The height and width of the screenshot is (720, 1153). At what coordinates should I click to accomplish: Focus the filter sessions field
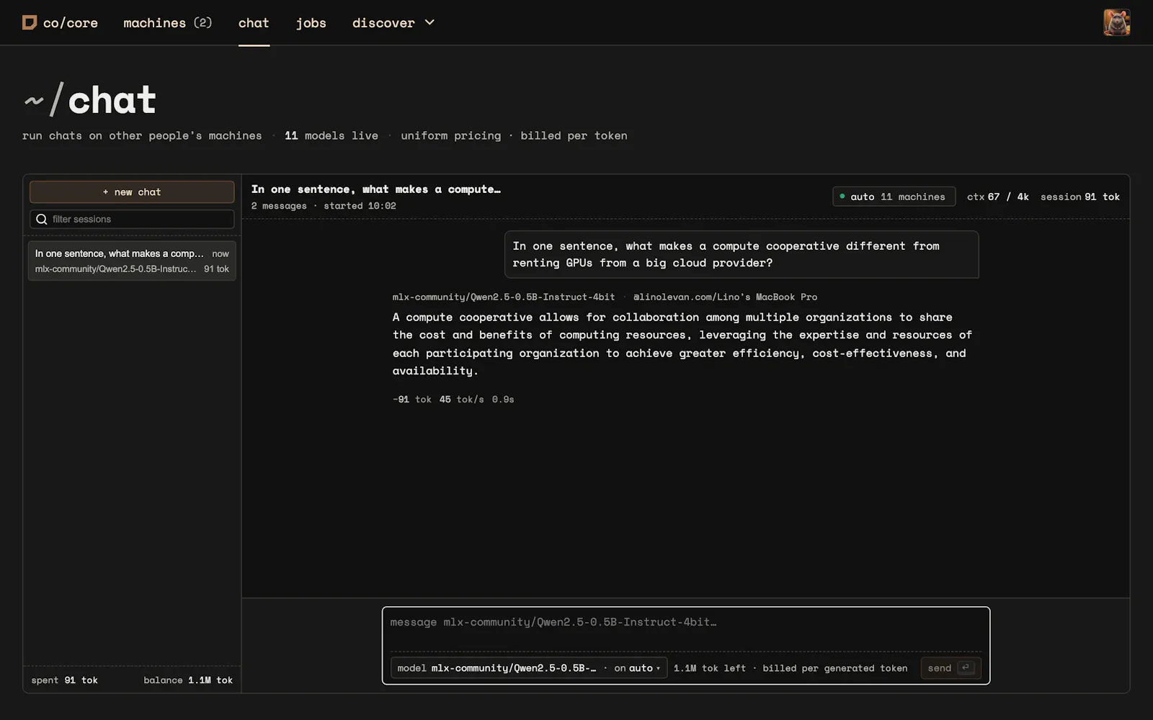coord(132,219)
